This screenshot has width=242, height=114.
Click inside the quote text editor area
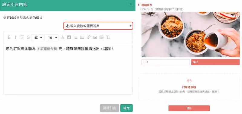pos(68,69)
